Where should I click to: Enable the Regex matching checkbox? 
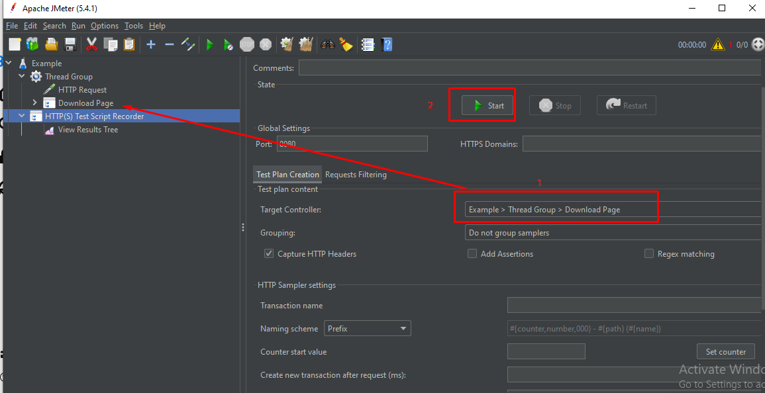tap(649, 253)
